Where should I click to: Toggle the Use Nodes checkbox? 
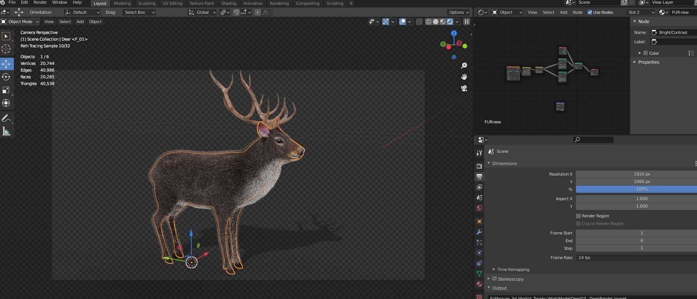[x=590, y=12]
